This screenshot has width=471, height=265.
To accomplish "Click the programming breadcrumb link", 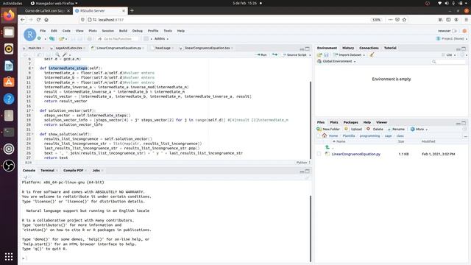I will tap(369, 135).
